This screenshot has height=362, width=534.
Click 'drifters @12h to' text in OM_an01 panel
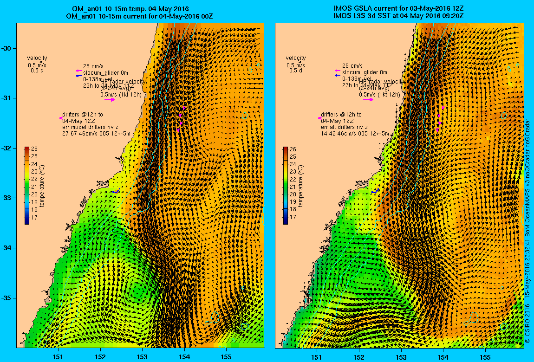coord(82,115)
